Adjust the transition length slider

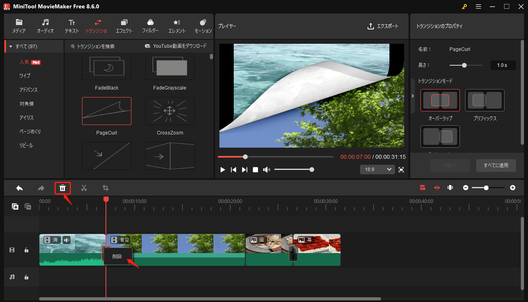464,65
